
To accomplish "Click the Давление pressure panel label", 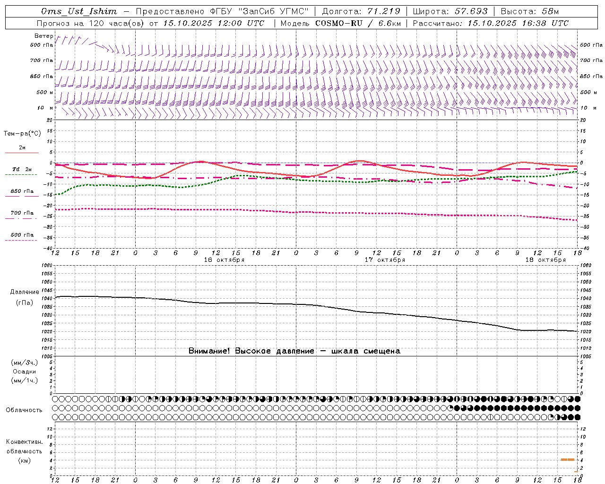I will tap(25, 292).
